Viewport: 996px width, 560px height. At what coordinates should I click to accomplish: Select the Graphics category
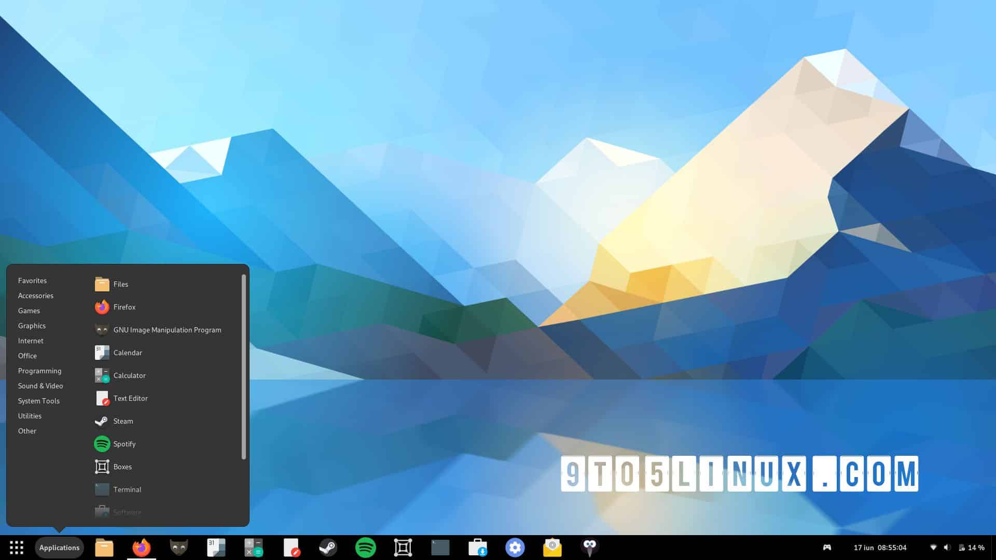[32, 326]
